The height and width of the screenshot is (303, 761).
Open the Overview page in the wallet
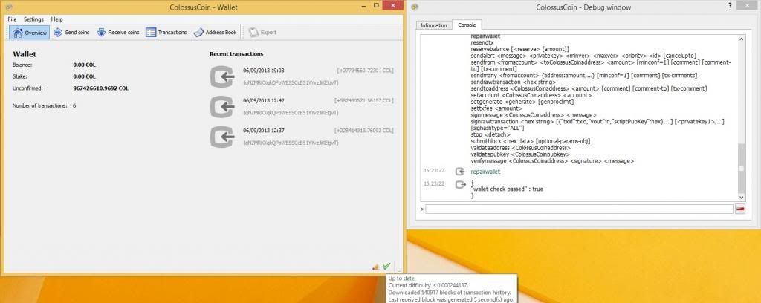coord(30,33)
